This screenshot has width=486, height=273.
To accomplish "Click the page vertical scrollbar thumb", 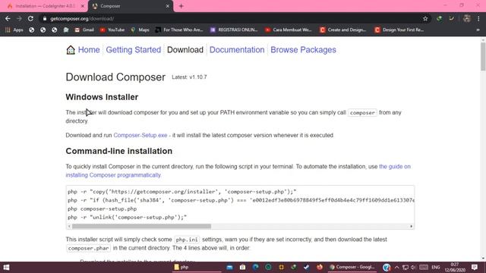I will [x=483, y=57].
